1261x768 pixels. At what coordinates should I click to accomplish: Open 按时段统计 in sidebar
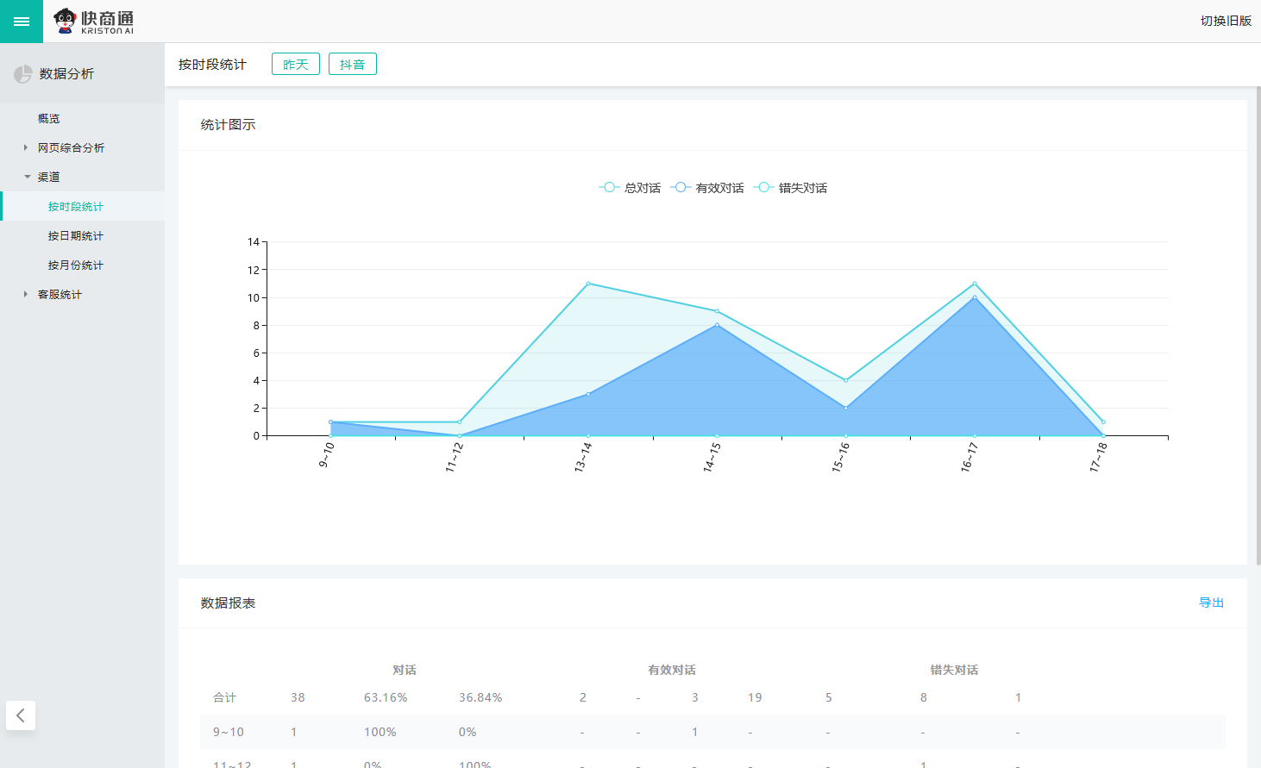(76, 207)
